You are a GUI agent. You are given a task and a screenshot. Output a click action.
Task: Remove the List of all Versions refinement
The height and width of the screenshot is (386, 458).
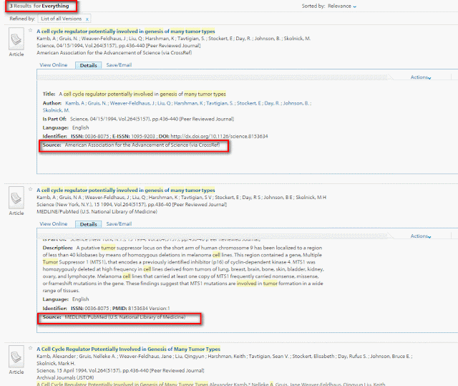[x=87, y=19]
